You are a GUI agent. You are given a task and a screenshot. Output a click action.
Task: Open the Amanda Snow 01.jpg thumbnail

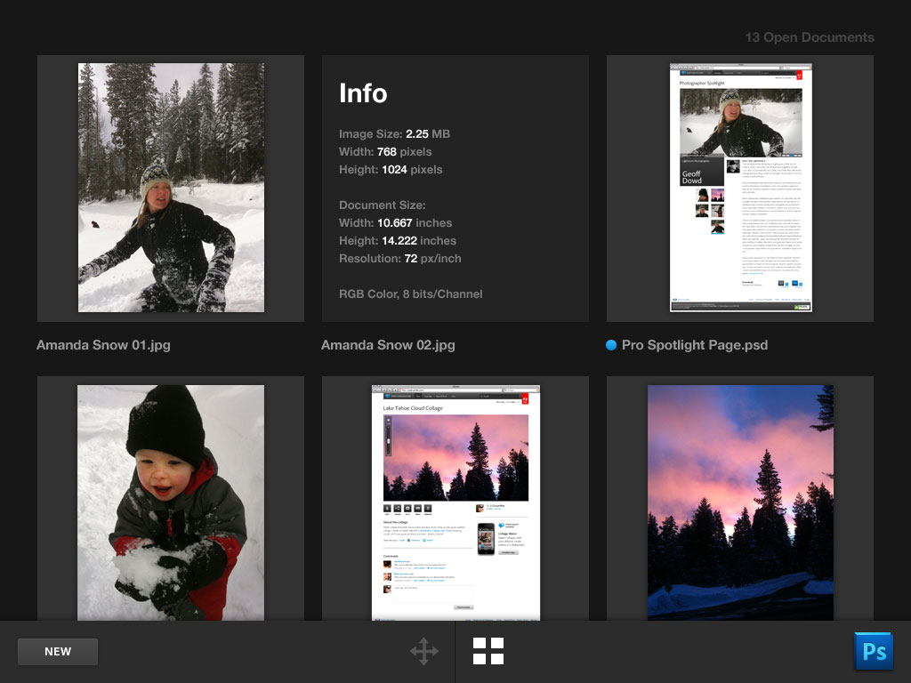coord(171,188)
